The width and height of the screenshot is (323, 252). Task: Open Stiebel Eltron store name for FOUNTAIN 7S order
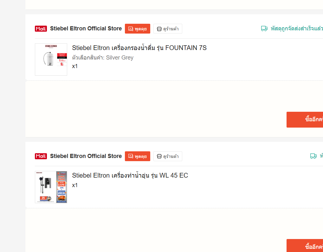tap(86, 28)
